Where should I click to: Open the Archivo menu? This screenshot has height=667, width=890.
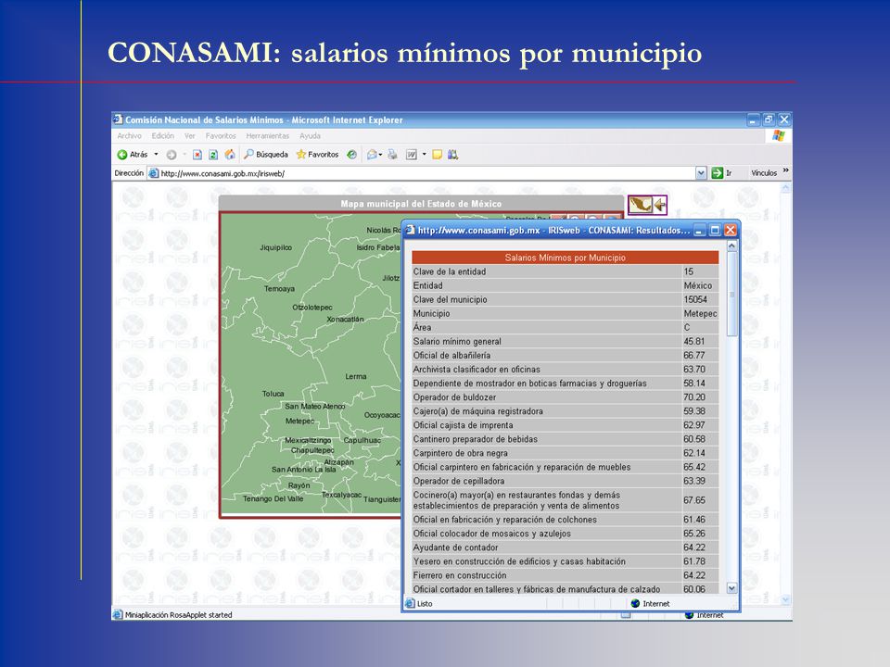[130, 136]
